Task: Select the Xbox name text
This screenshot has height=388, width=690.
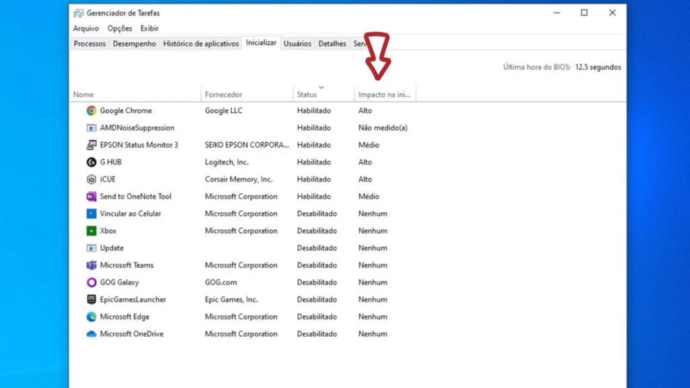Action: [x=108, y=230]
